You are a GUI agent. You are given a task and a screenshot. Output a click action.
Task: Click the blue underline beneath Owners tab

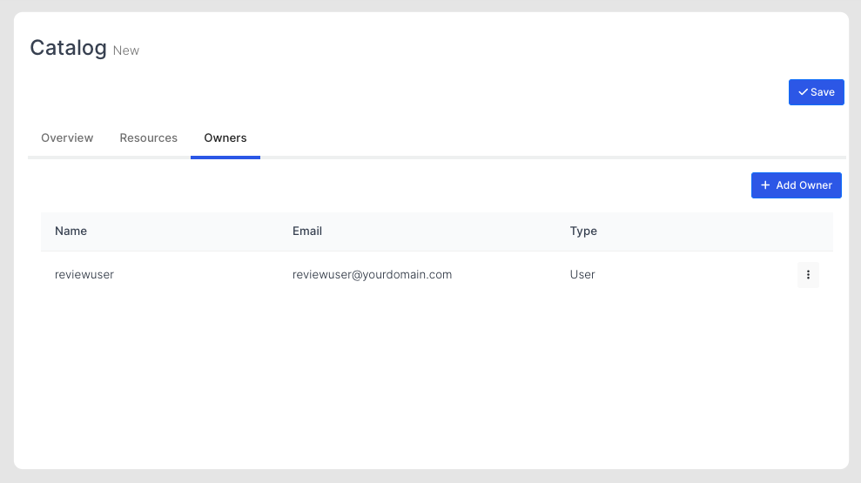point(225,158)
